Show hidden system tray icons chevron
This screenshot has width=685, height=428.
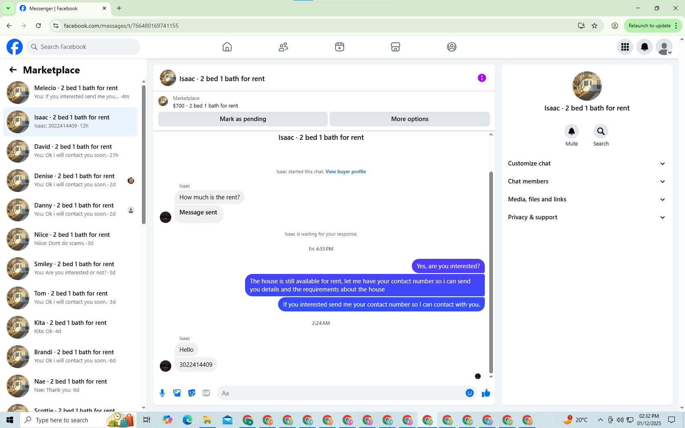click(600, 420)
